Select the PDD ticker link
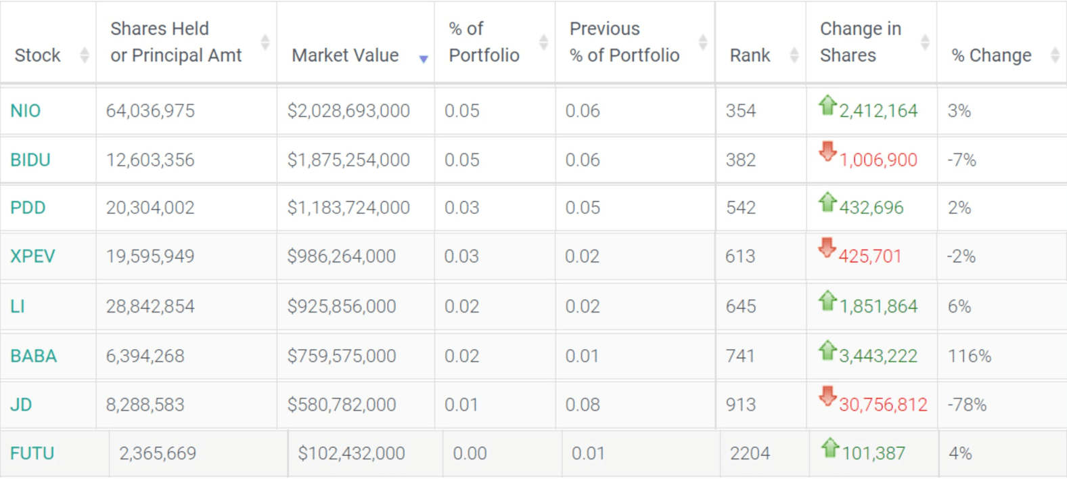Screen dimensions: 1067x479 [28, 208]
